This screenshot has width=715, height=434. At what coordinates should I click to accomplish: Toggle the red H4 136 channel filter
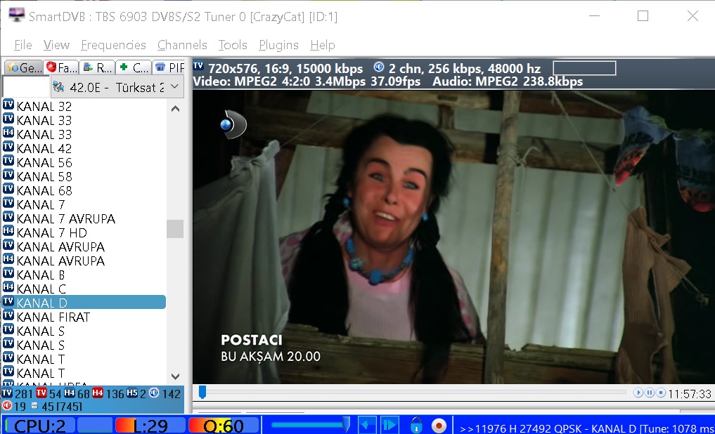click(108, 393)
